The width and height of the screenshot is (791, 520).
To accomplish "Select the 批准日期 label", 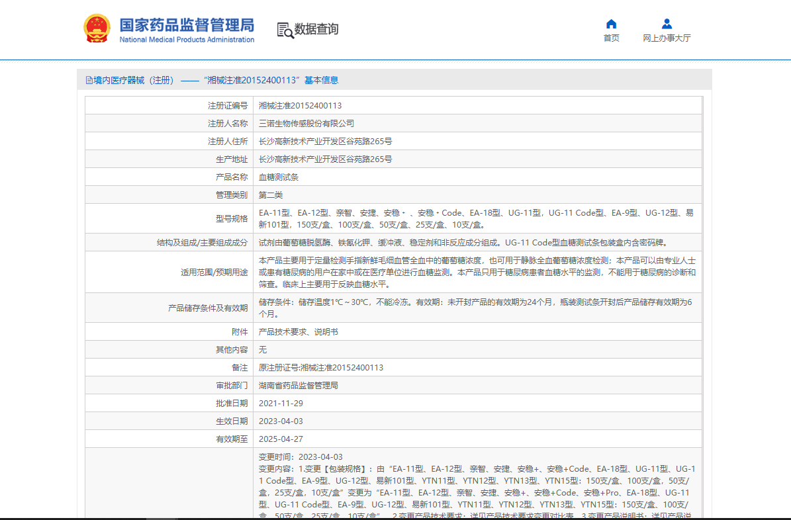I will click(232, 404).
